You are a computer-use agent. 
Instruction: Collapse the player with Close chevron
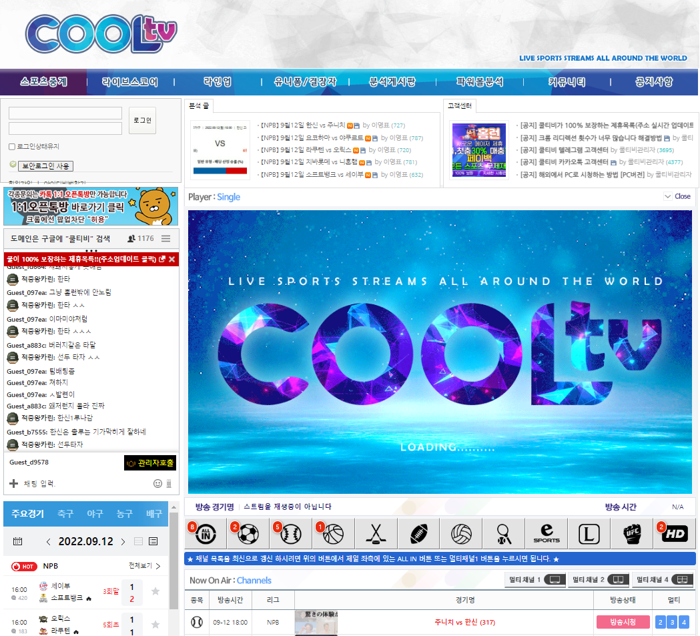tap(668, 196)
